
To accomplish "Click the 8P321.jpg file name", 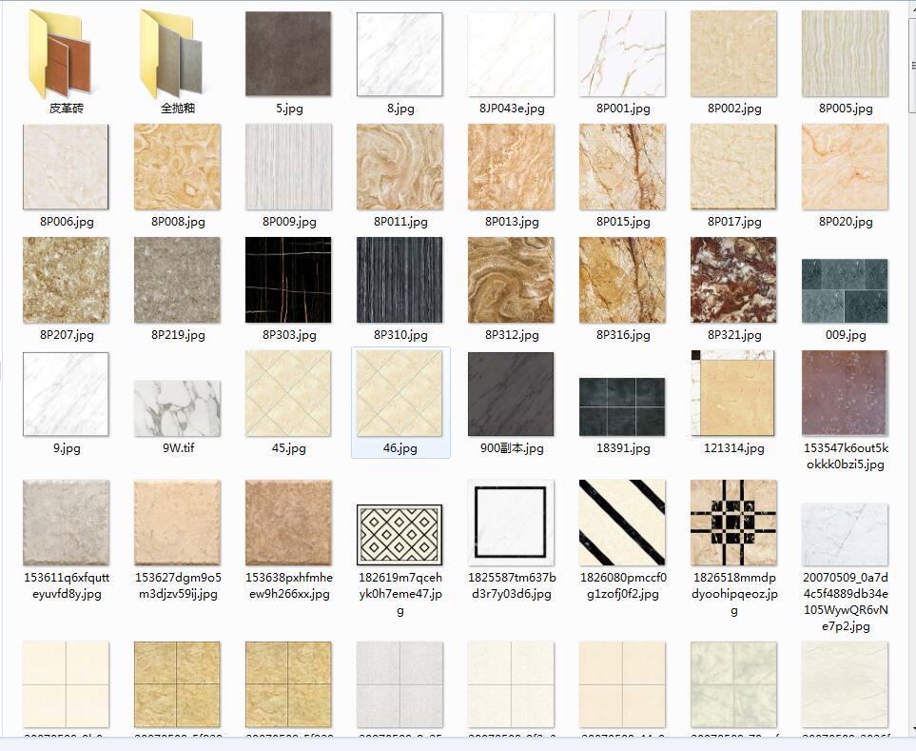I will coord(734,335).
